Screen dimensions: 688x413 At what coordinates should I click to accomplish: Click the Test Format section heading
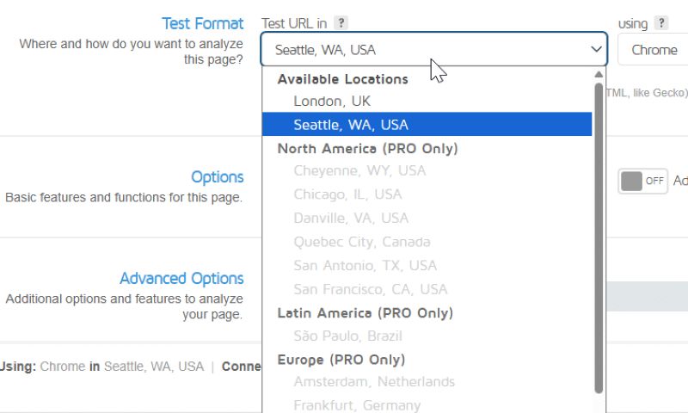point(202,24)
